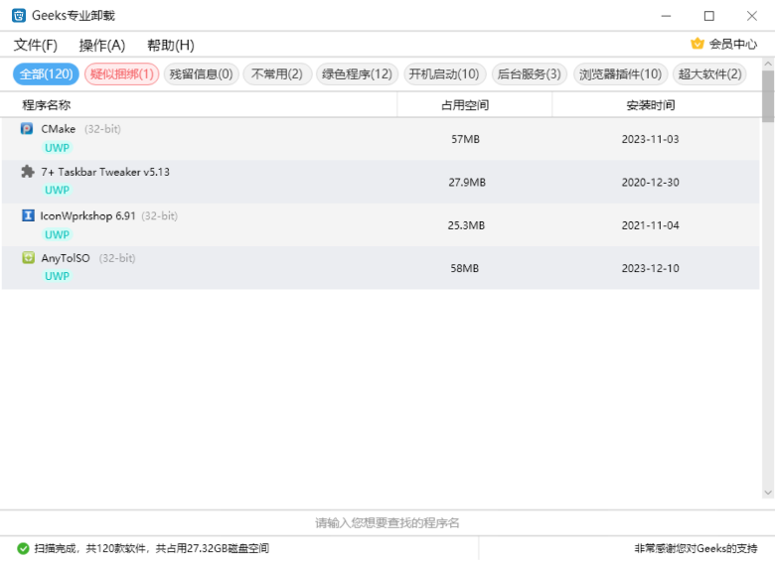Select the 绿色程序(12) filter tab
The width and height of the screenshot is (775, 562).
pyautogui.click(x=357, y=74)
